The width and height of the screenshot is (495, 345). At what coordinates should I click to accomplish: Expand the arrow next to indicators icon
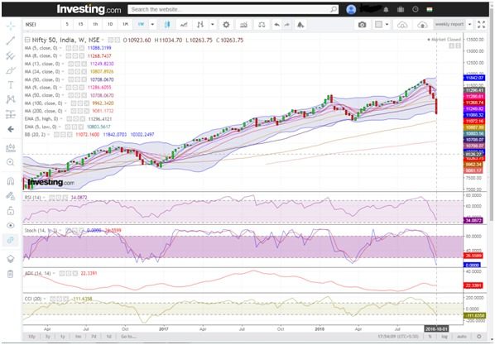[213, 24]
